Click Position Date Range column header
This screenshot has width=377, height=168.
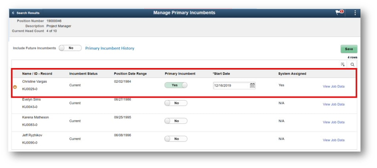point(130,74)
